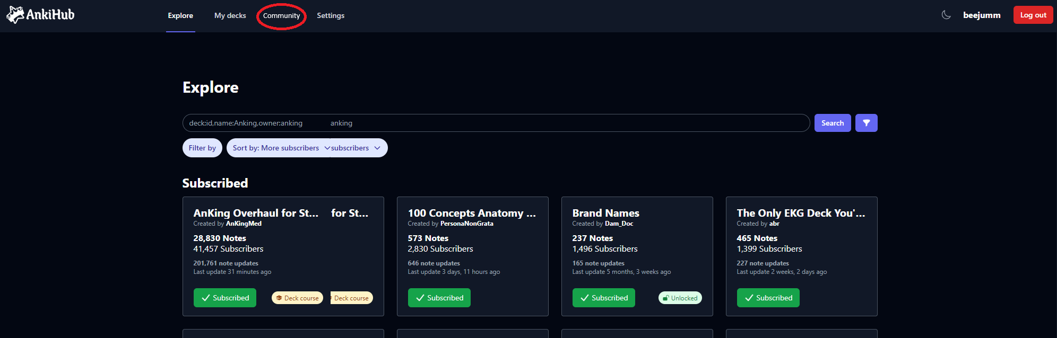Click 227 note updates text
Viewport: 1057px width, 338px height.
(763, 263)
